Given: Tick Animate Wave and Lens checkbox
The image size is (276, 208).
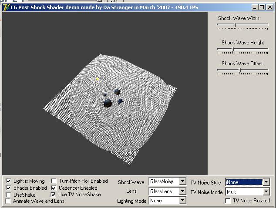Looking at the screenshot, I should tap(8, 201).
